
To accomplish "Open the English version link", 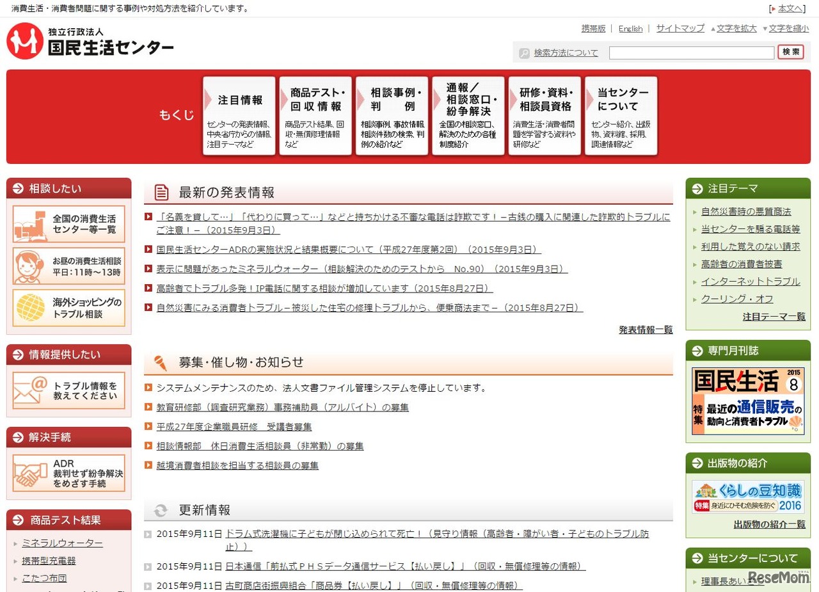I will [630, 29].
